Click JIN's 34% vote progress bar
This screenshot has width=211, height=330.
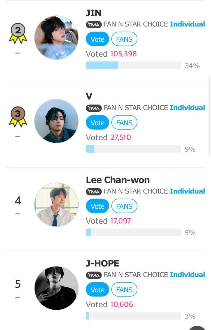pos(133,65)
